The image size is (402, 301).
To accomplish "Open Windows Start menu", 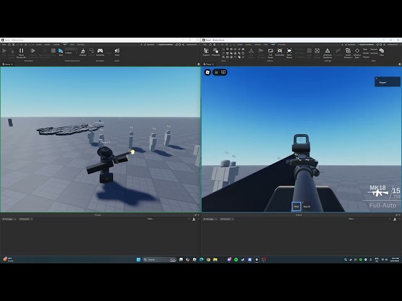I will pyautogui.click(x=138, y=260).
